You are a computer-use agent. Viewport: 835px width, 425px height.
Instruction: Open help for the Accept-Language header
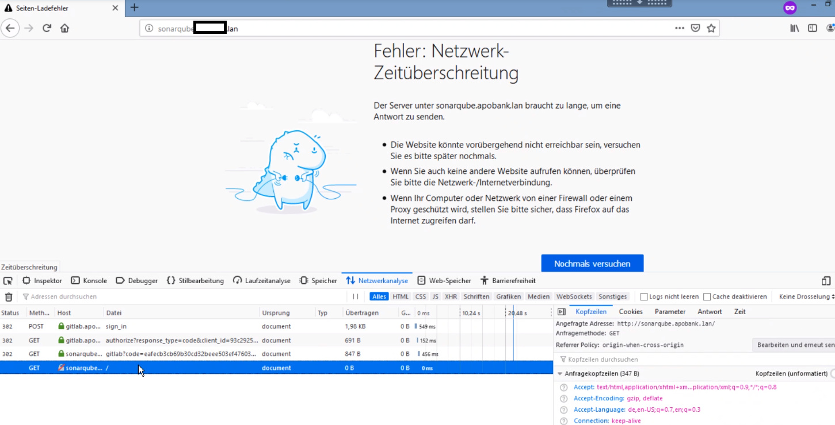tap(564, 410)
